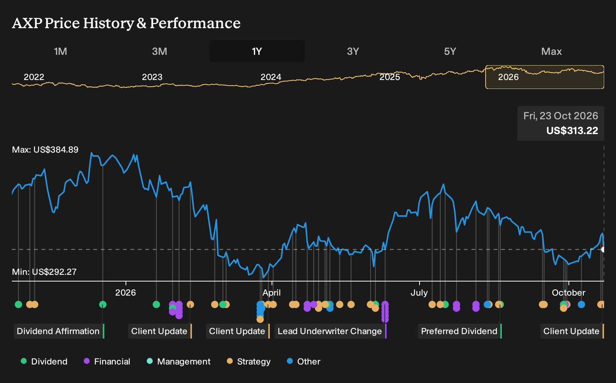616x383 pixels.
Task: Open the Lead Underwriter Change event label
Action: point(331,331)
